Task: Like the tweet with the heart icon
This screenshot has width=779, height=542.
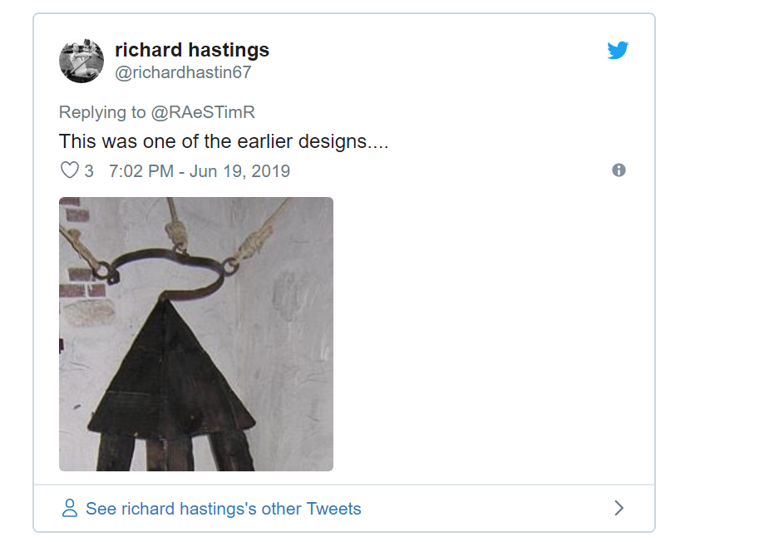Action: pos(70,171)
